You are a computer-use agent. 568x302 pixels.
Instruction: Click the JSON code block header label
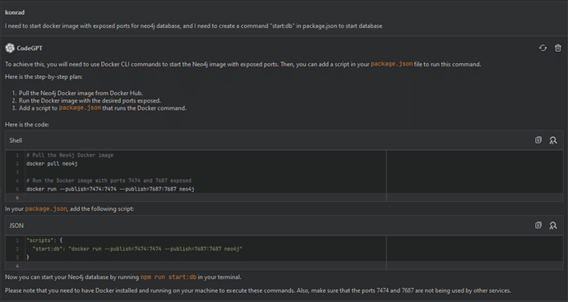[x=16, y=226]
